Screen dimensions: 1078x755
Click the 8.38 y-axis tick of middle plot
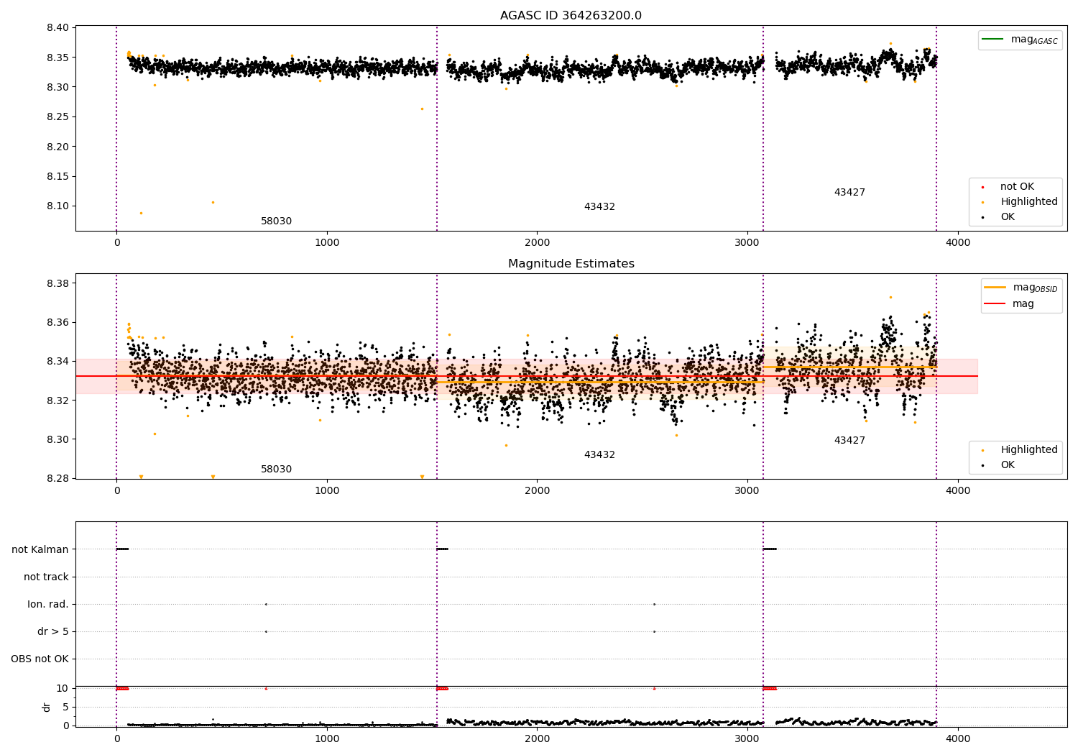pos(57,283)
